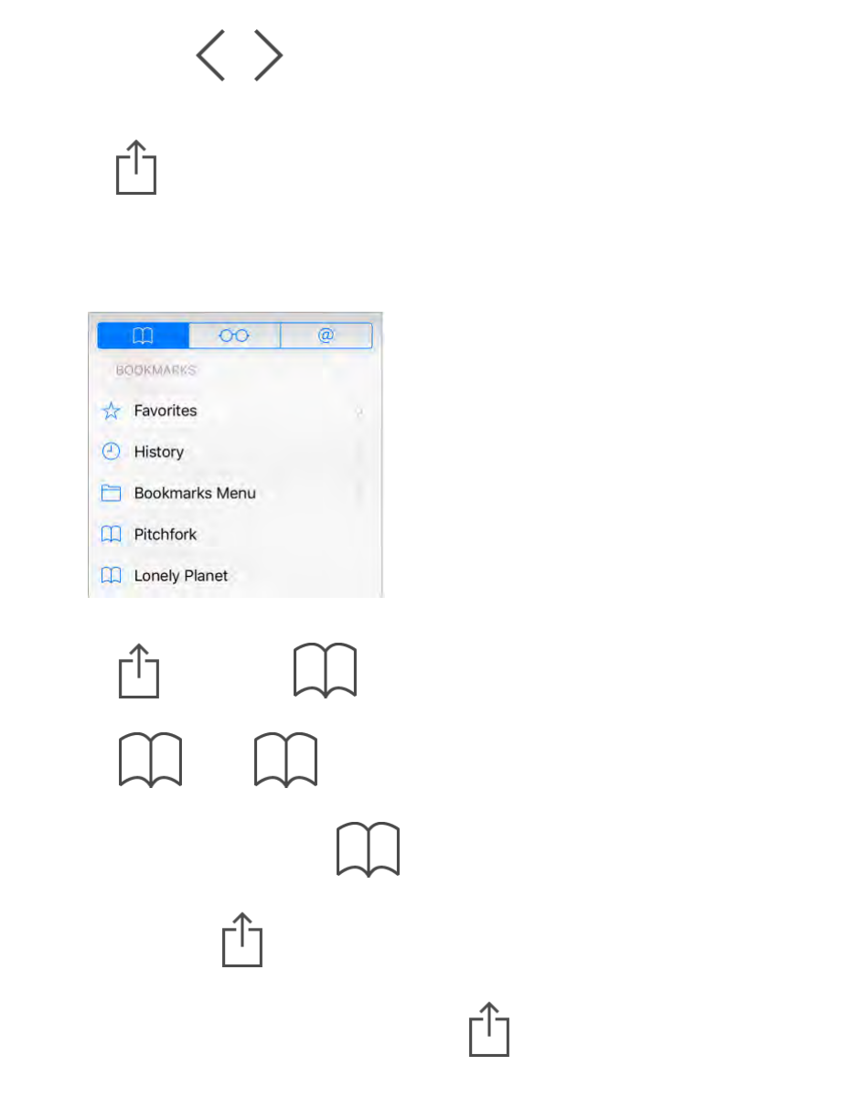856x1119 pixels.
Task: Tap the share icon directly beneath the bookmarks panel
Action: (x=139, y=672)
